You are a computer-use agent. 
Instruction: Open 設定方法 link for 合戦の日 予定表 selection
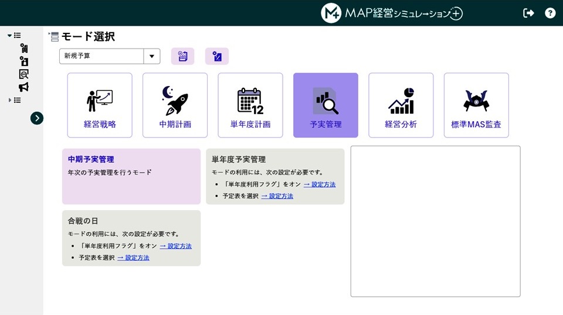[133, 258]
